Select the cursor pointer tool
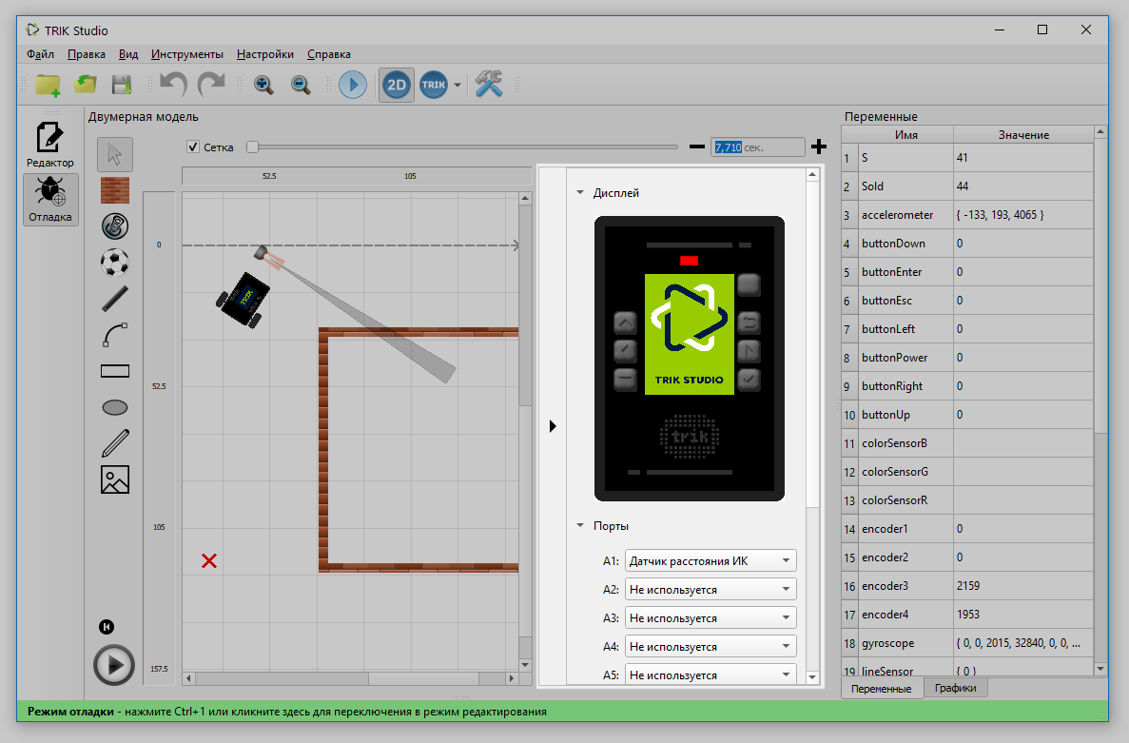This screenshot has height=743, width=1129. [115, 154]
